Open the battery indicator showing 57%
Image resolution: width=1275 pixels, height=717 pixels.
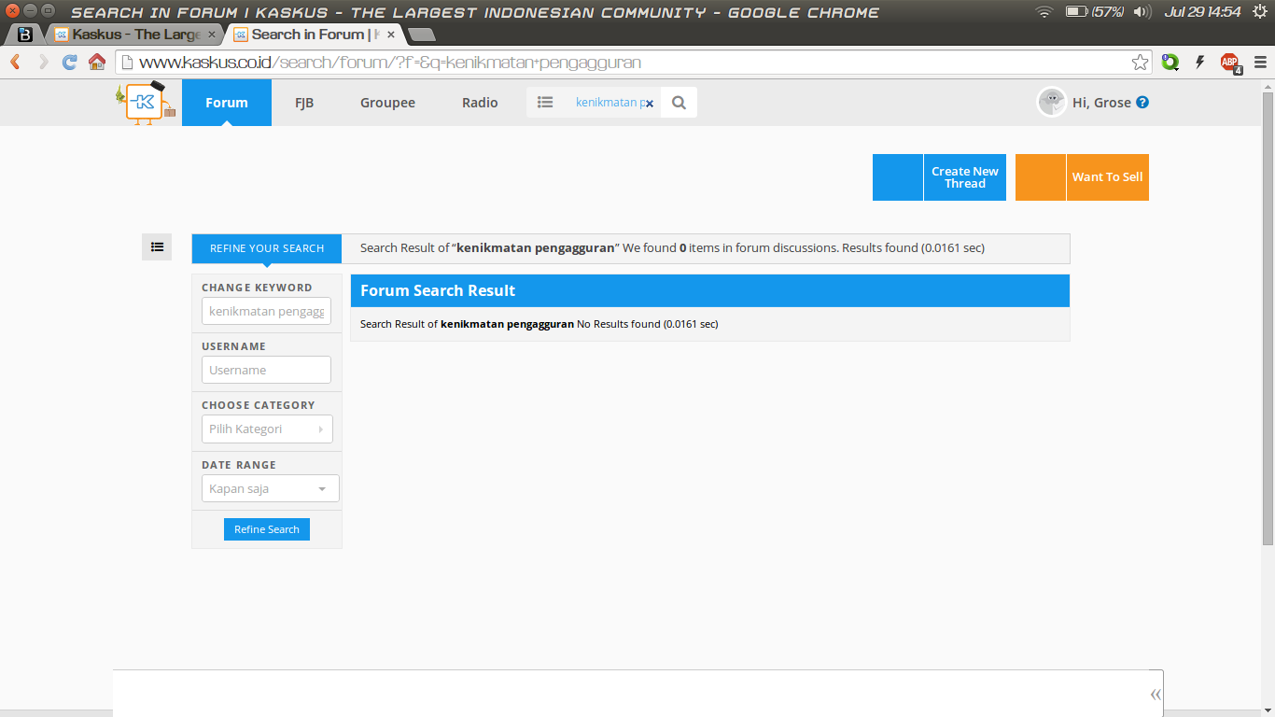[x=1094, y=12]
